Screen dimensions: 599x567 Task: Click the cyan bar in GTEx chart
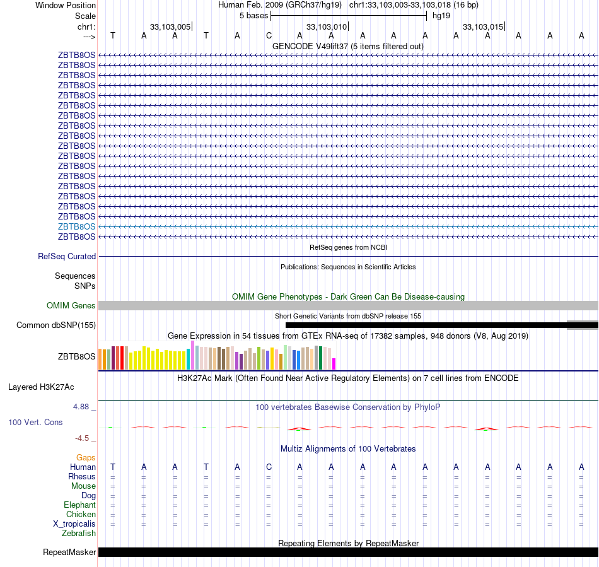pos(189,359)
